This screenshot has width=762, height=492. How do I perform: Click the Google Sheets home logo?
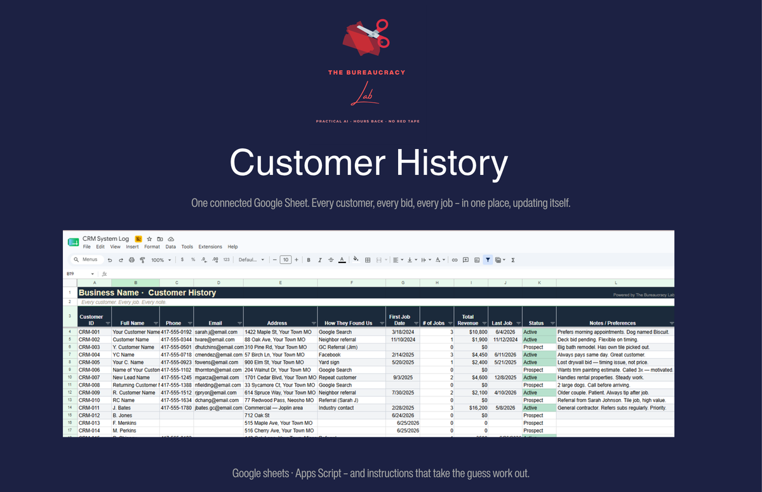(74, 242)
